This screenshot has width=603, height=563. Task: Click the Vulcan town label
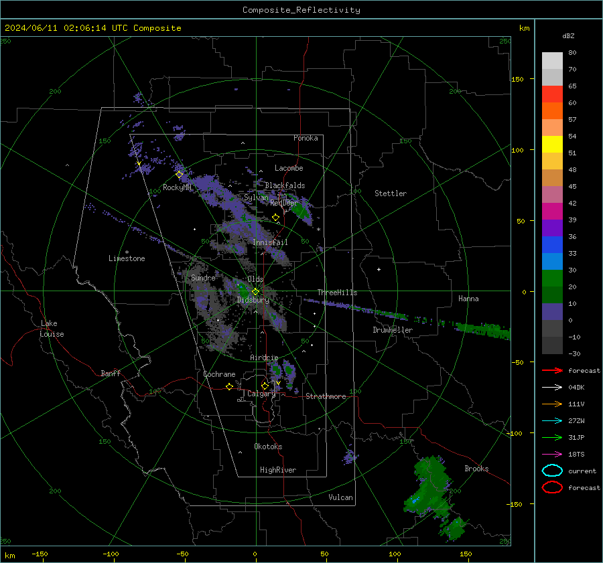coord(341,497)
